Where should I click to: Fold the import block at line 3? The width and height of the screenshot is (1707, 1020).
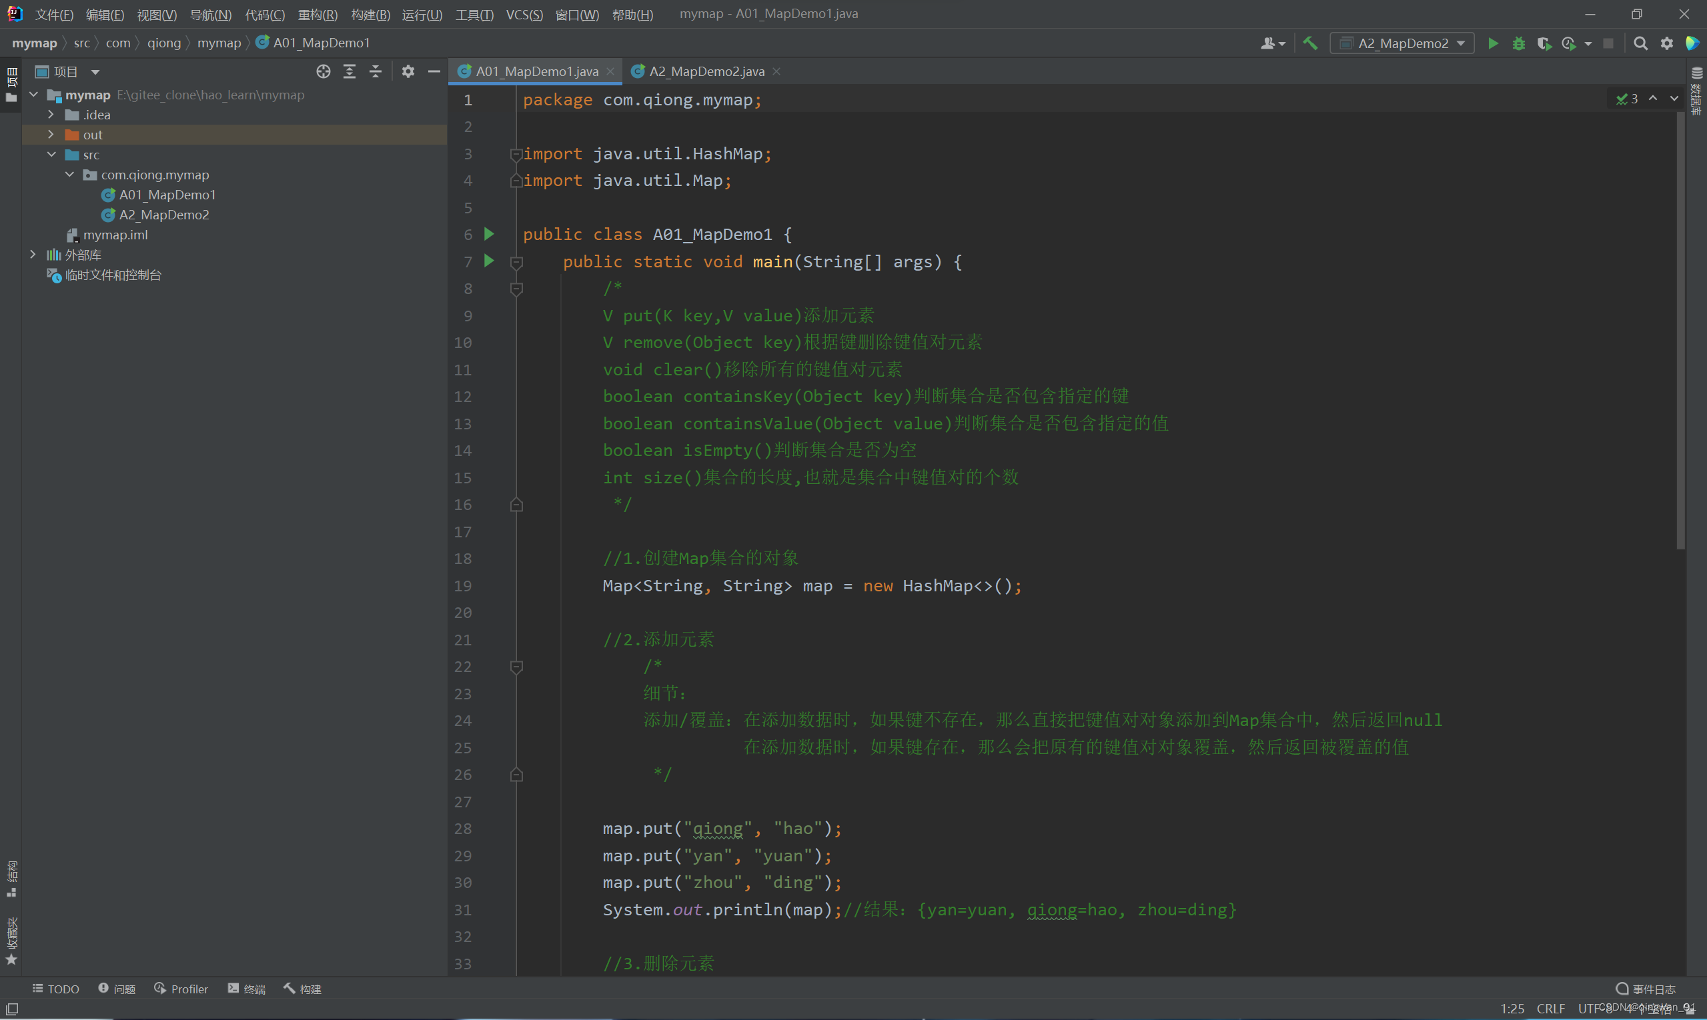516,154
